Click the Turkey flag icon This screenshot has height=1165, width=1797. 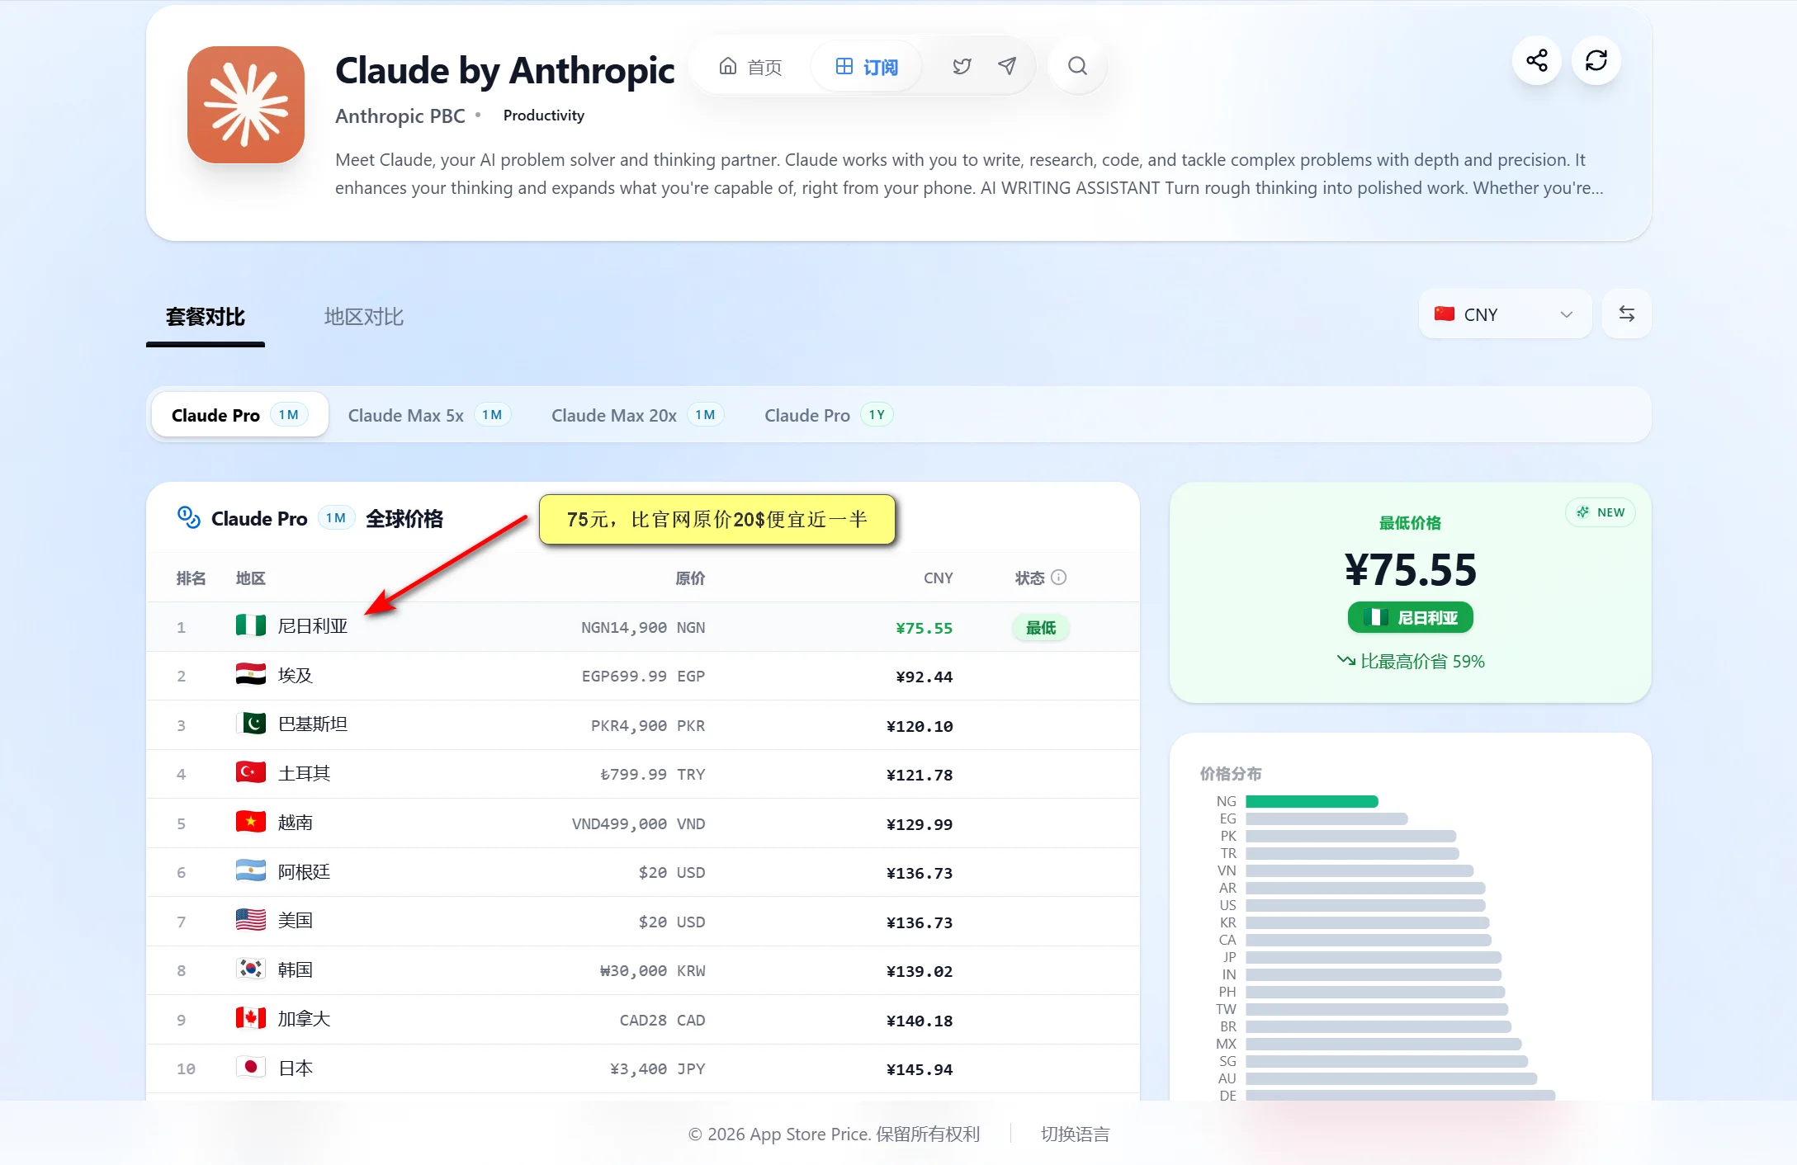coord(250,772)
